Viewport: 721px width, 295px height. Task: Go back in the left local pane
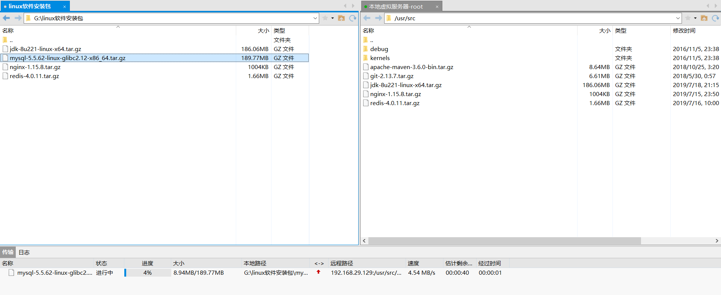click(6, 18)
